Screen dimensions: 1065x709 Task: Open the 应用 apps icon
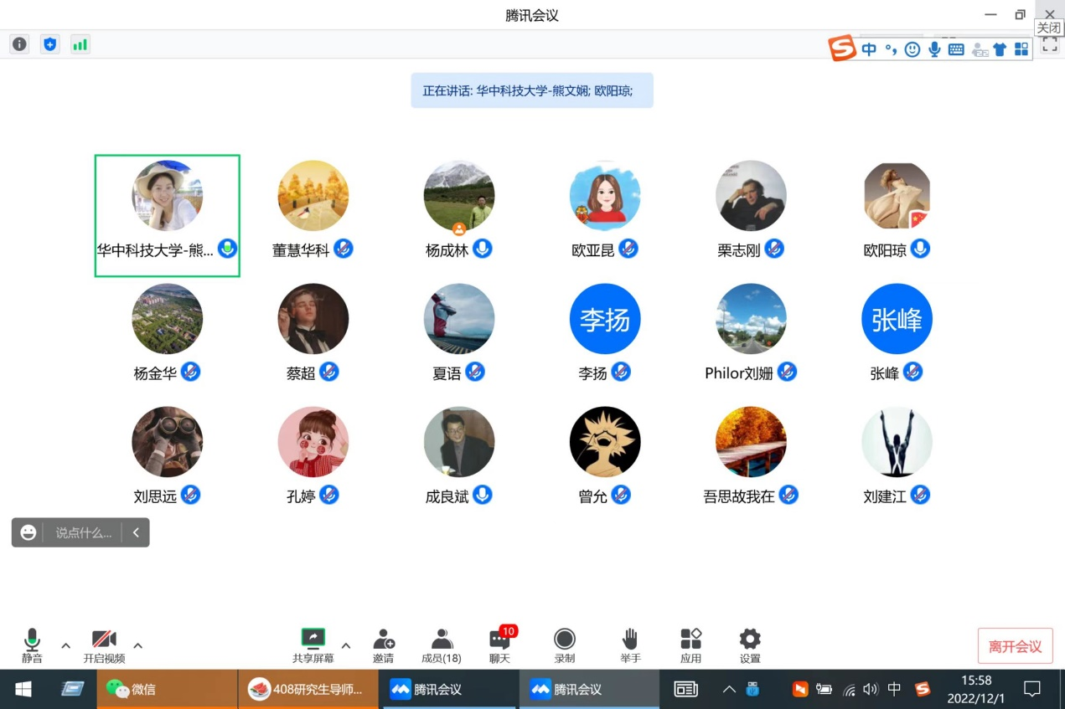[690, 645]
